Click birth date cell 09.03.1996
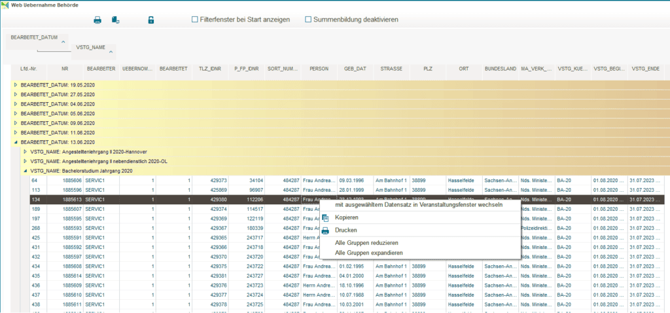The height and width of the screenshot is (313, 670). 355,181
